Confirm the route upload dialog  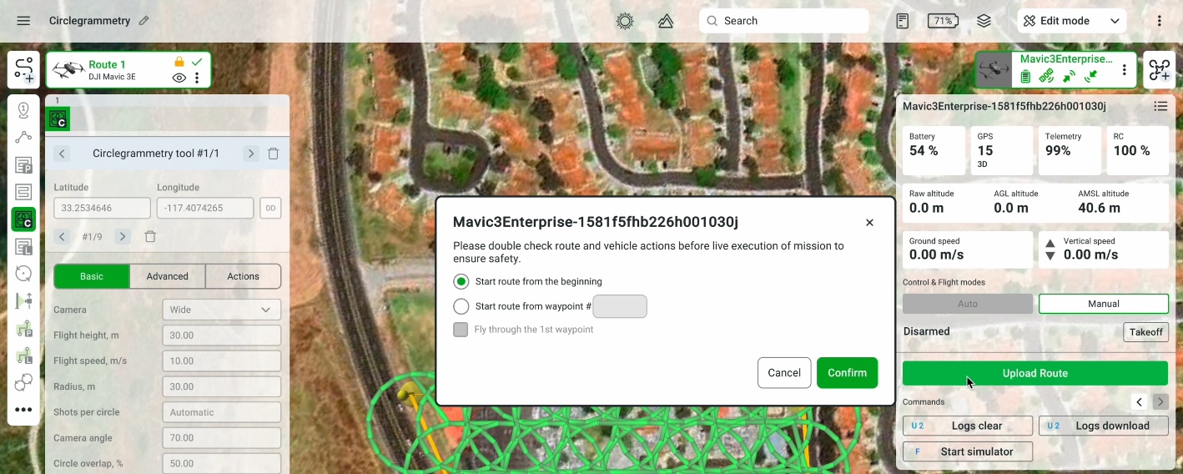point(848,373)
